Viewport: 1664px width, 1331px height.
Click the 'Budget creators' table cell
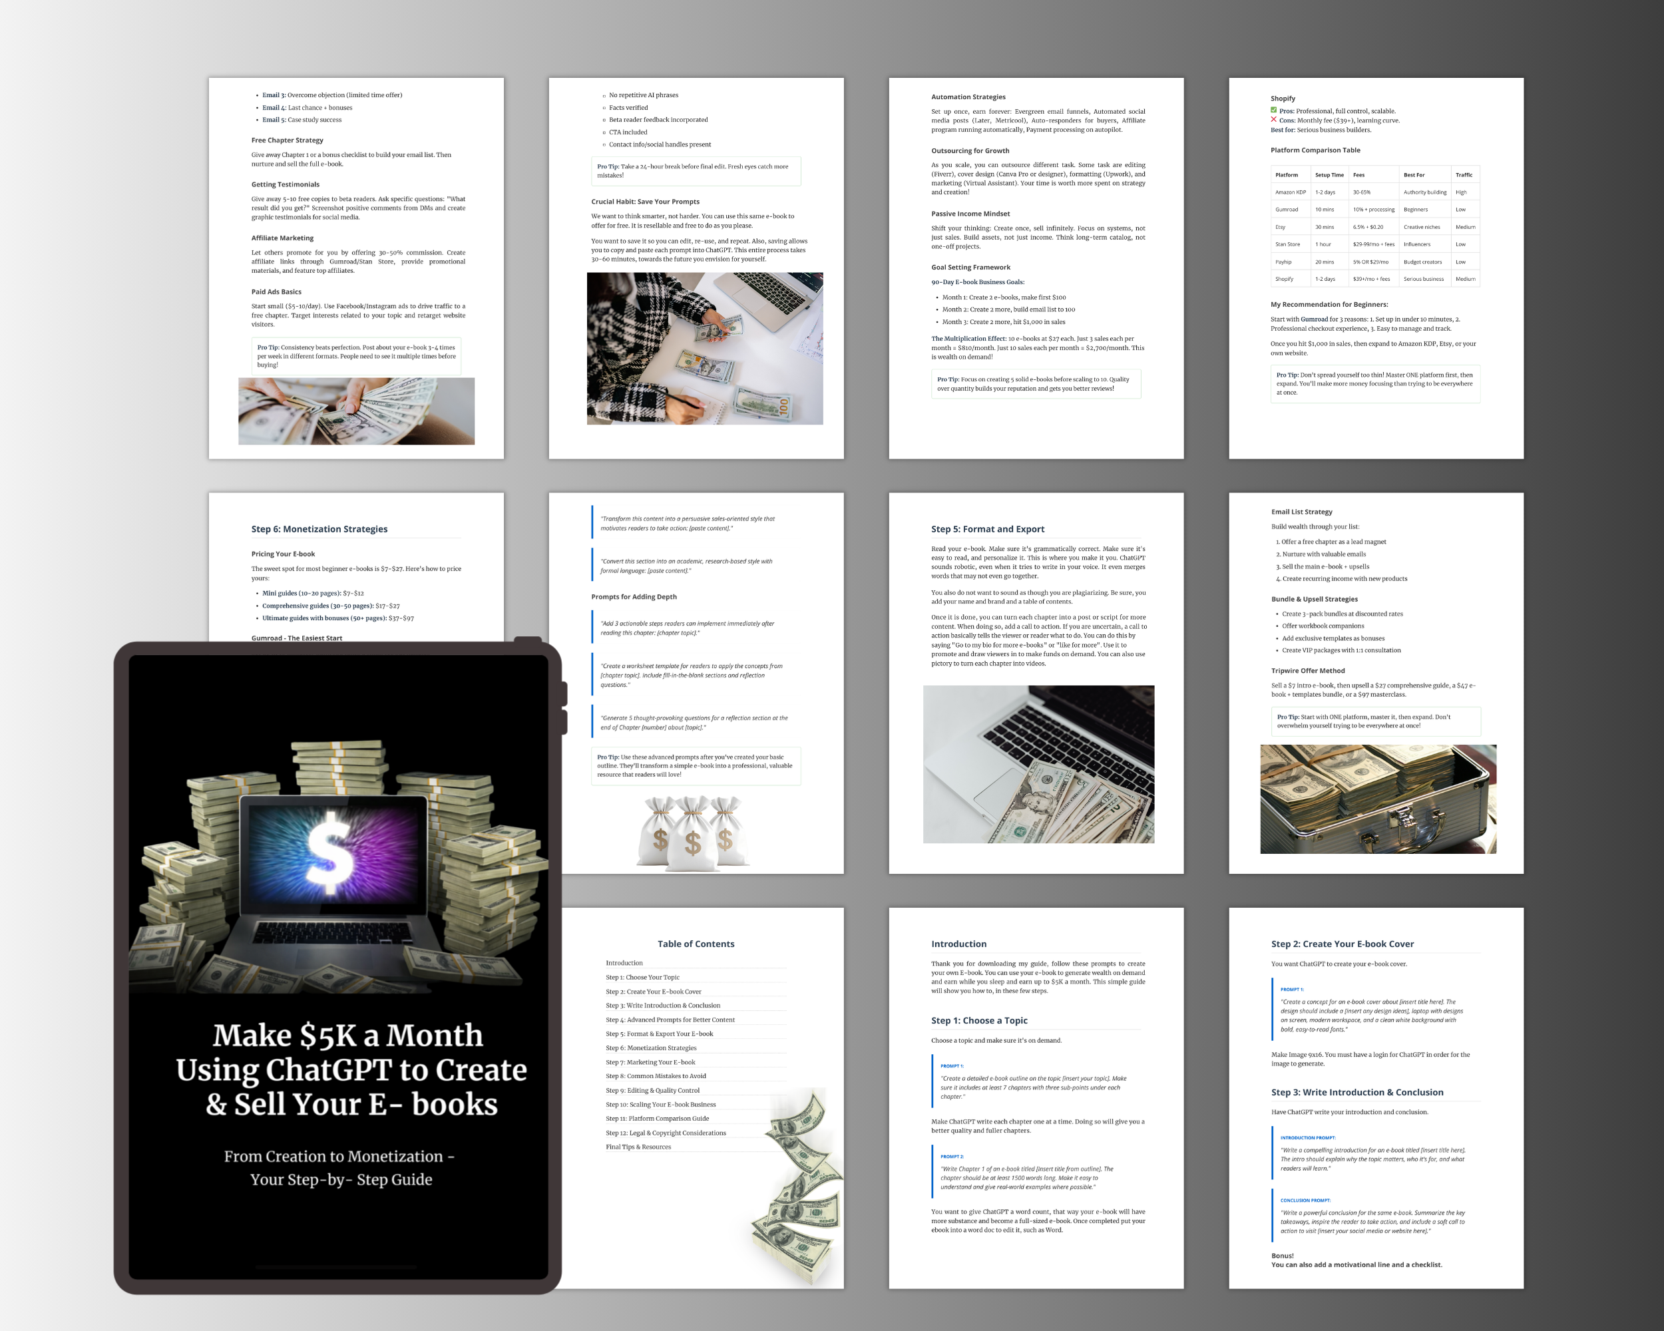[1422, 262]
